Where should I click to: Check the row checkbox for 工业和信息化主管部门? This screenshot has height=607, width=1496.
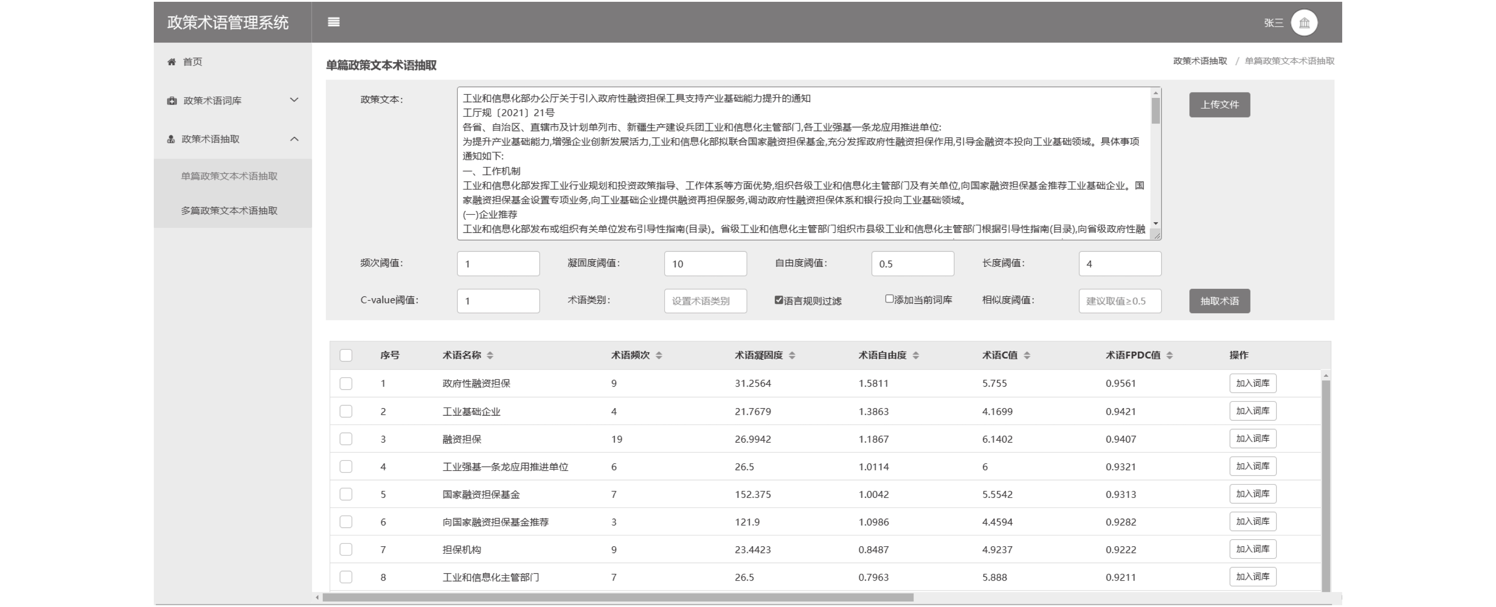346,577
